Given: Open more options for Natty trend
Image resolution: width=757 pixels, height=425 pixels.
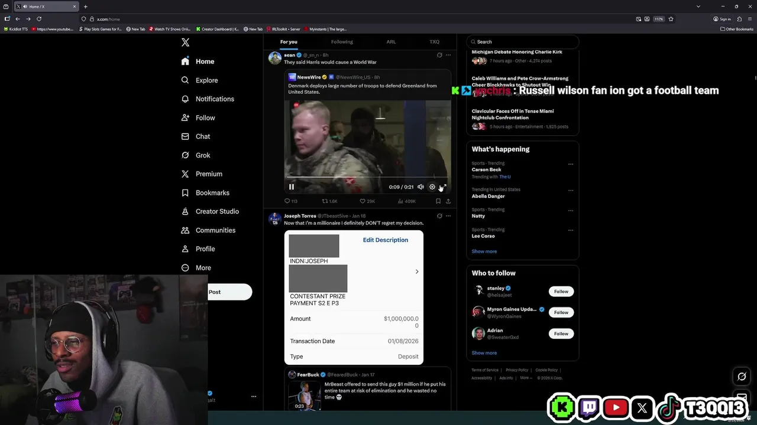Looking at the screenshot, I should [x=571, y=210].
